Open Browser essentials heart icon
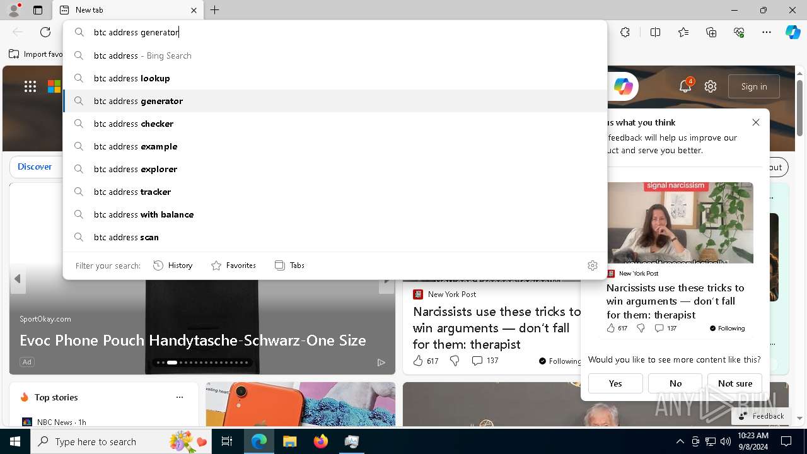Viewport: 807px width, 454px height. tap(739, 32)
